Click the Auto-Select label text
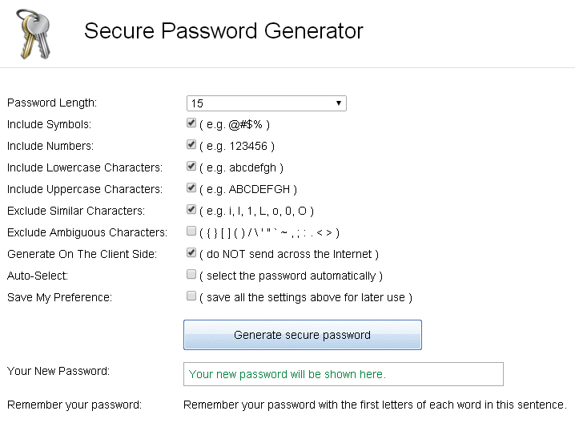 point(38,276)
